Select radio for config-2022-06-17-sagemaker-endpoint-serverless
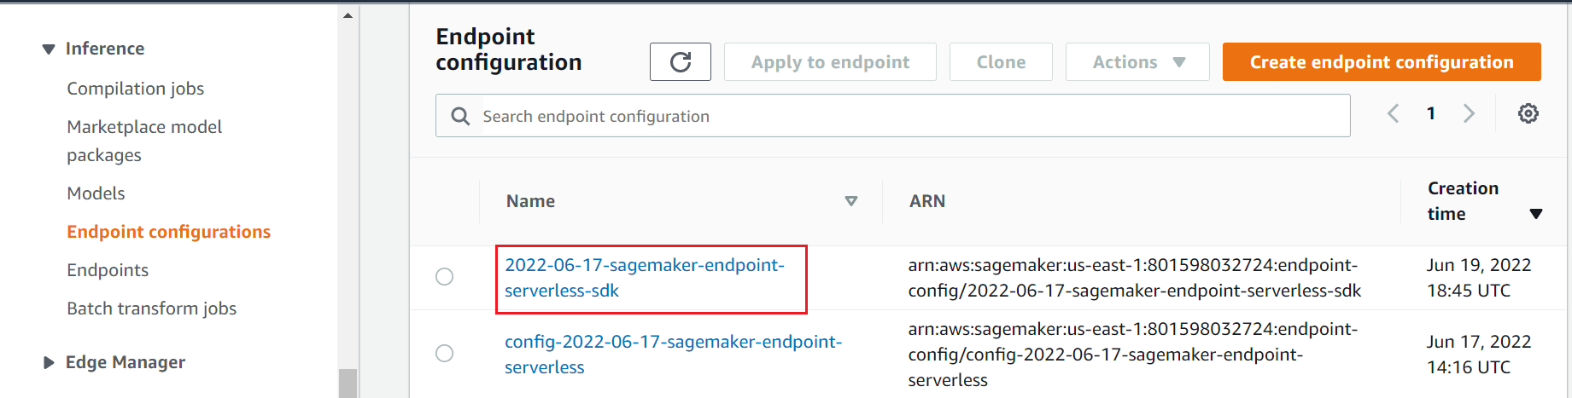1572x398 pixels. (x=444, y=353)
